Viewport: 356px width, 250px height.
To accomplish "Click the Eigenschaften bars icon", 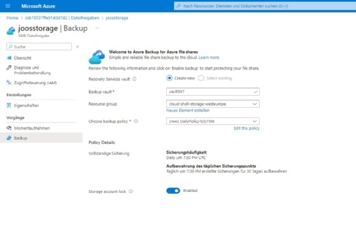I will click(x=9, y=105).
